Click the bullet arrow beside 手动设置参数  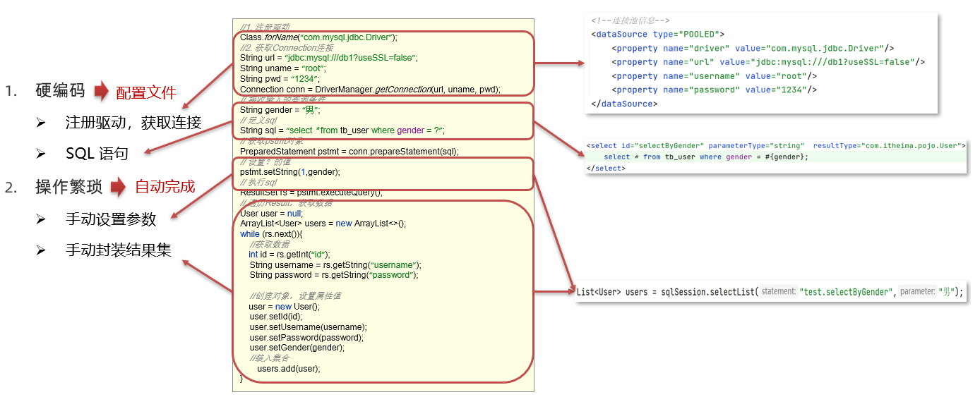click(x=41, y=219)
